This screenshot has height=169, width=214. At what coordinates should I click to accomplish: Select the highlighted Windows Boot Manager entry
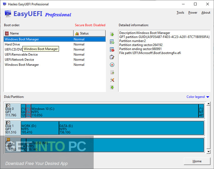point(55,39)
